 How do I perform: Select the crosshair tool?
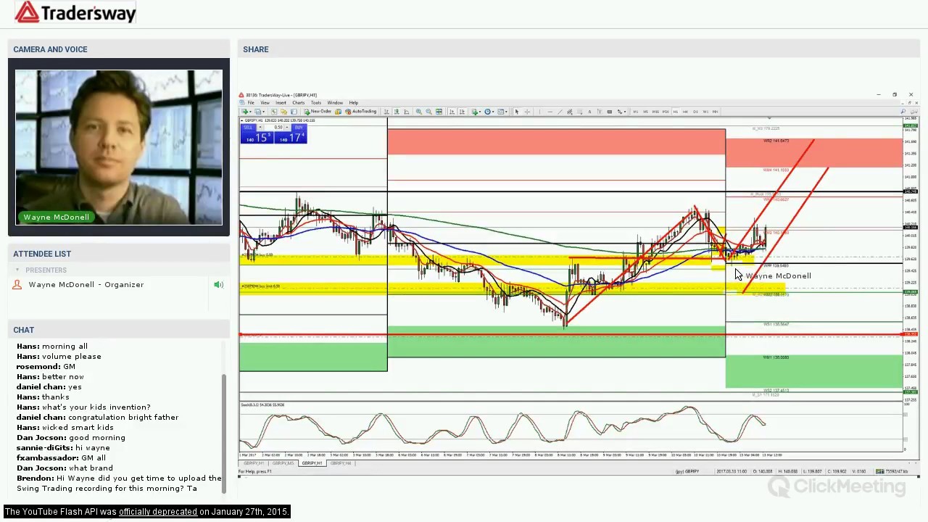[x=527, y=111]
